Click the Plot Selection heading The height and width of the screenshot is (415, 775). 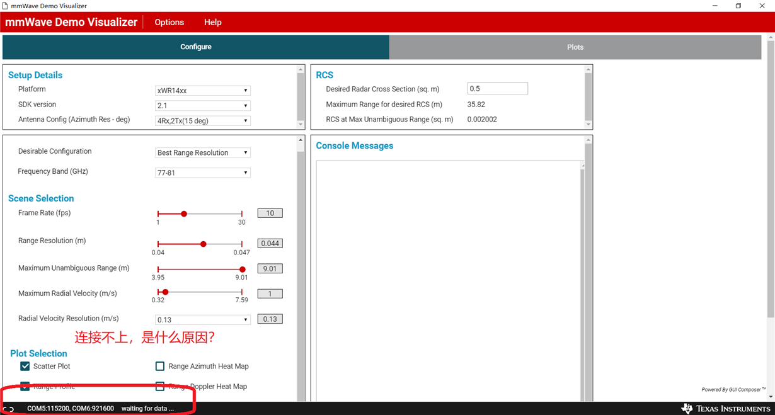pos(38,354)
